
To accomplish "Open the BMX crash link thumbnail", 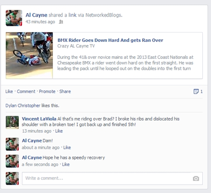I will (29, 55).
